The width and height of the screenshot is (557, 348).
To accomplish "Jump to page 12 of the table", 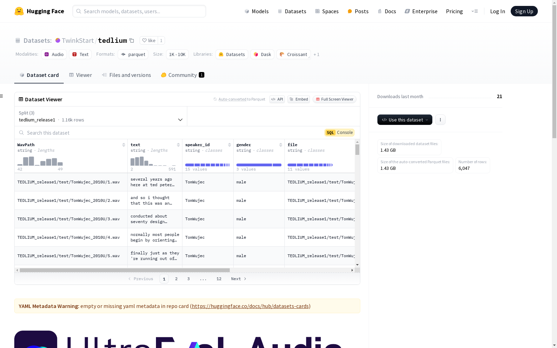I will [219, 279].
